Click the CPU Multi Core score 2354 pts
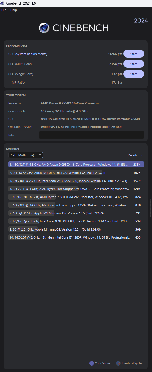Screen dimensions: 152x372 point(116,64)
